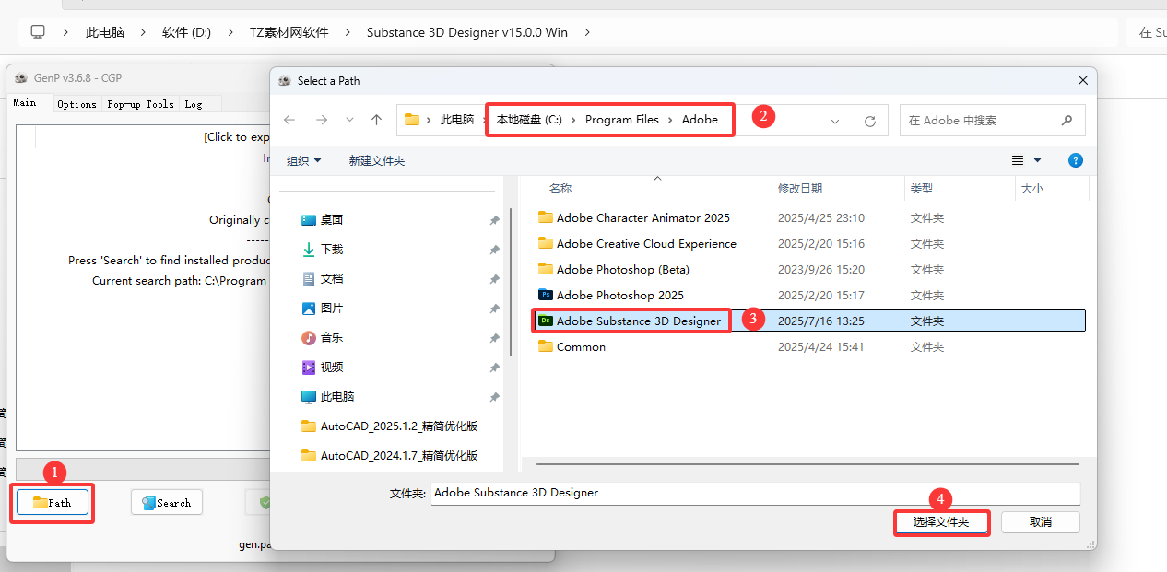Viewport: 1167px width, 572px height.
Task: Click the folder icon starting the address bar
Action: (412, 120)
